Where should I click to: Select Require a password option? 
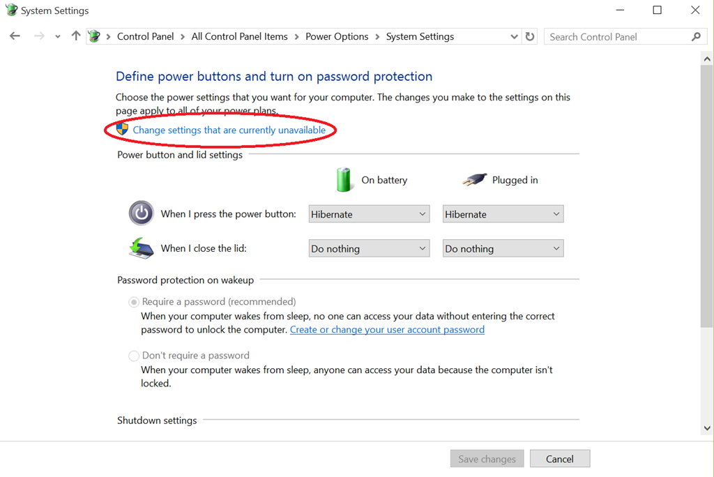(x=134, y=302)
